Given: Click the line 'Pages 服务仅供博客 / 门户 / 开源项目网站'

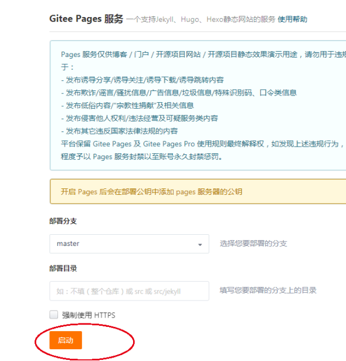Looking at the screenshot, I should [x=203, y=55].
